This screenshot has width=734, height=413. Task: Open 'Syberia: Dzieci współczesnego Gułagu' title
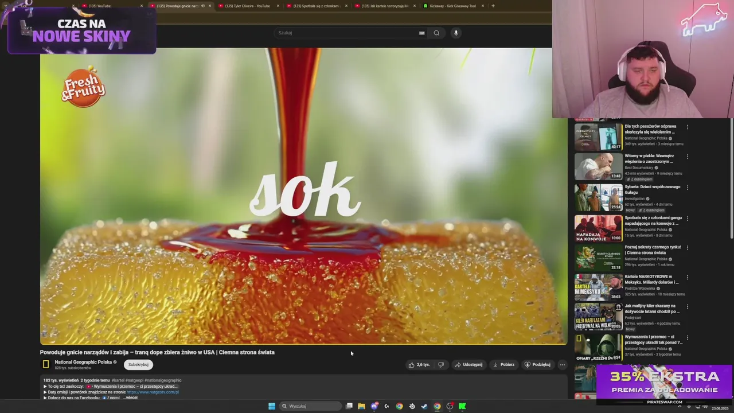[x=652, y=189]
